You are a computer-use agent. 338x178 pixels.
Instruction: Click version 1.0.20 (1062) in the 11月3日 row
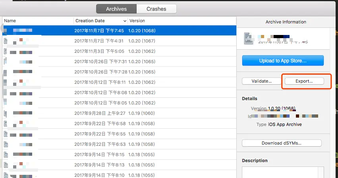tap(142, 51)
